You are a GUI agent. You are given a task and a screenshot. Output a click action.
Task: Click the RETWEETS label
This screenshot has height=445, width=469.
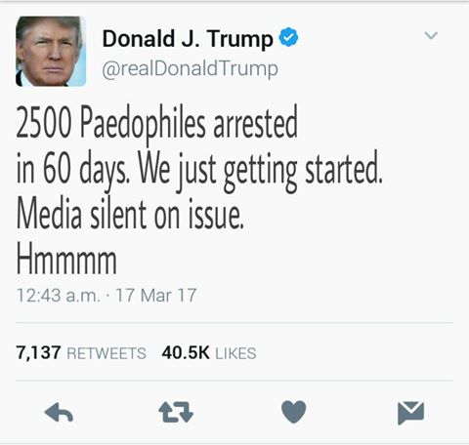(x=107, y=353)
